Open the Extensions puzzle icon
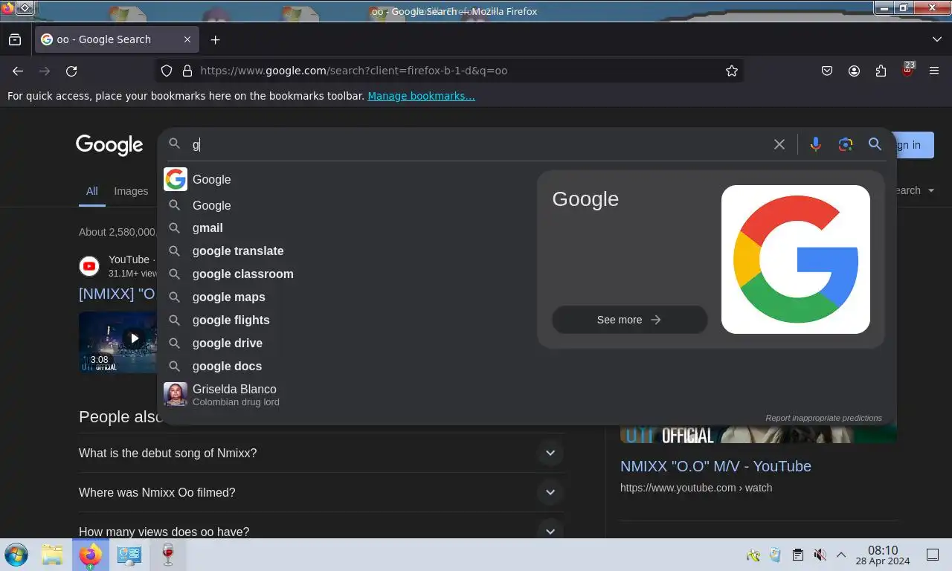The image size is (952, 571). coord(881,71)
